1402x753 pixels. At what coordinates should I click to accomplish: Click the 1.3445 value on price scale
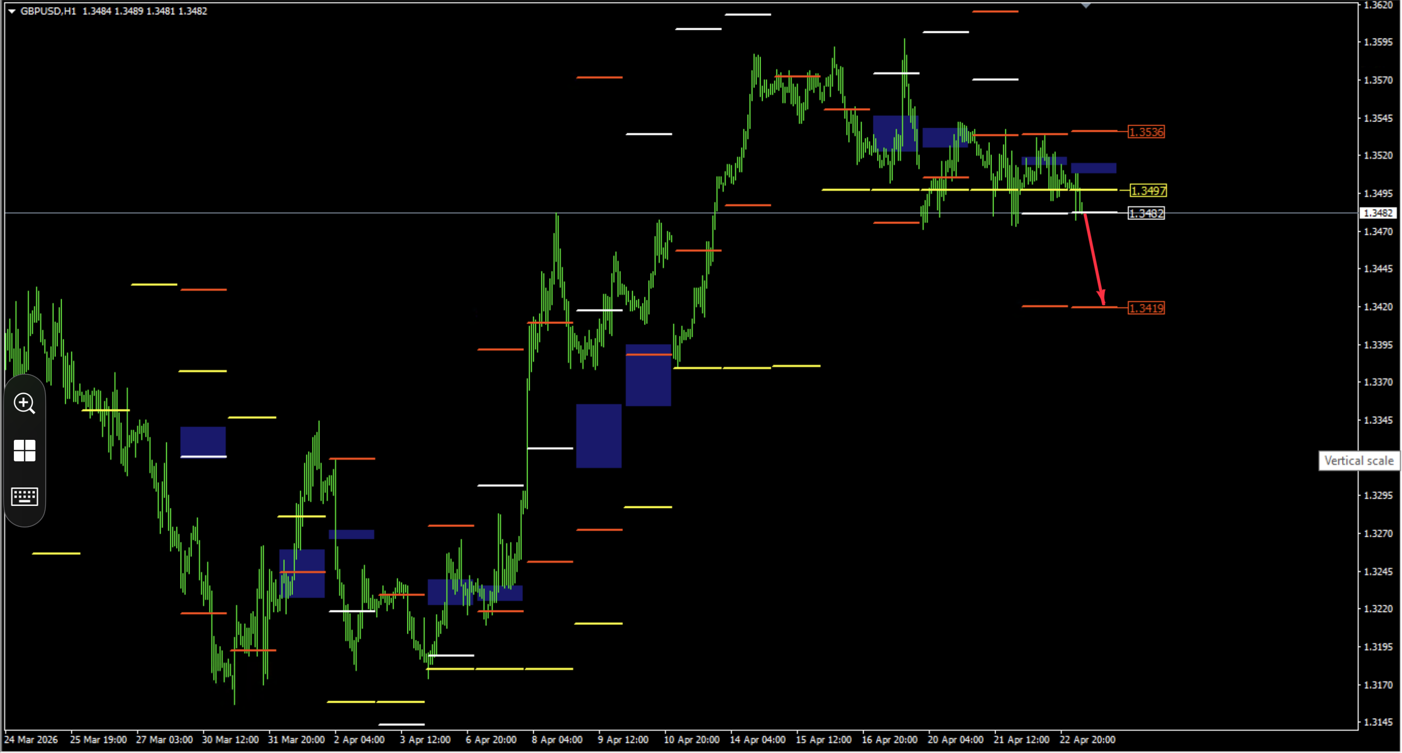tap(1378, 269)
